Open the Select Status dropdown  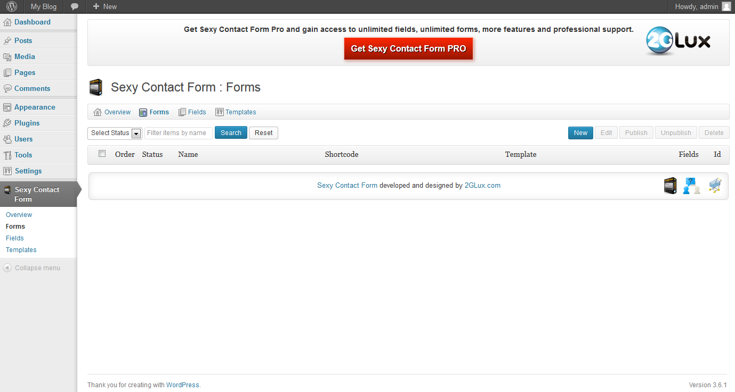[114, 133]
